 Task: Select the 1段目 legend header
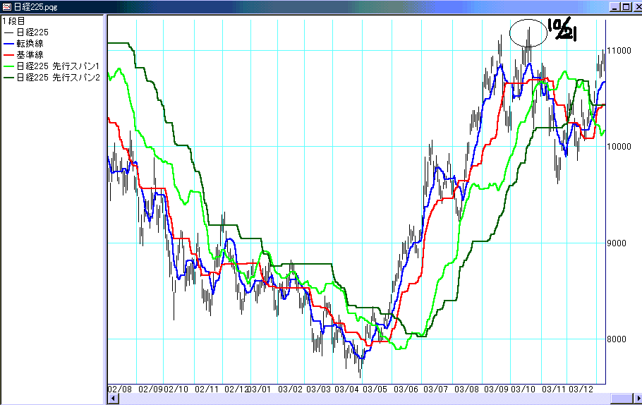(14, 21)
